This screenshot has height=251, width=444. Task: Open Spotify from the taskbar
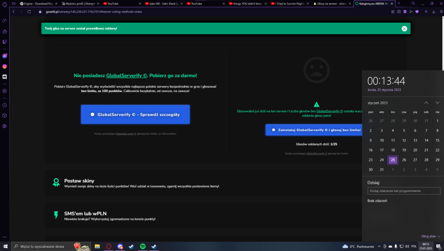143,247
